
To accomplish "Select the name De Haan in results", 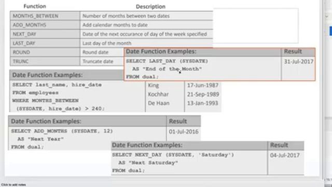I will click(159, 103).
